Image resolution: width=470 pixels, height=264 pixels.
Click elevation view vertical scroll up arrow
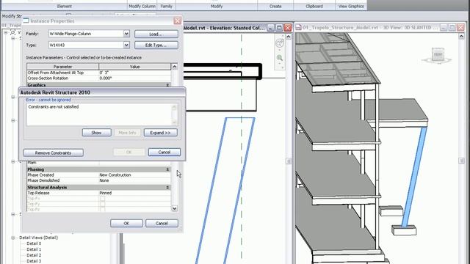pyautogui.click(x=289, y=37)
